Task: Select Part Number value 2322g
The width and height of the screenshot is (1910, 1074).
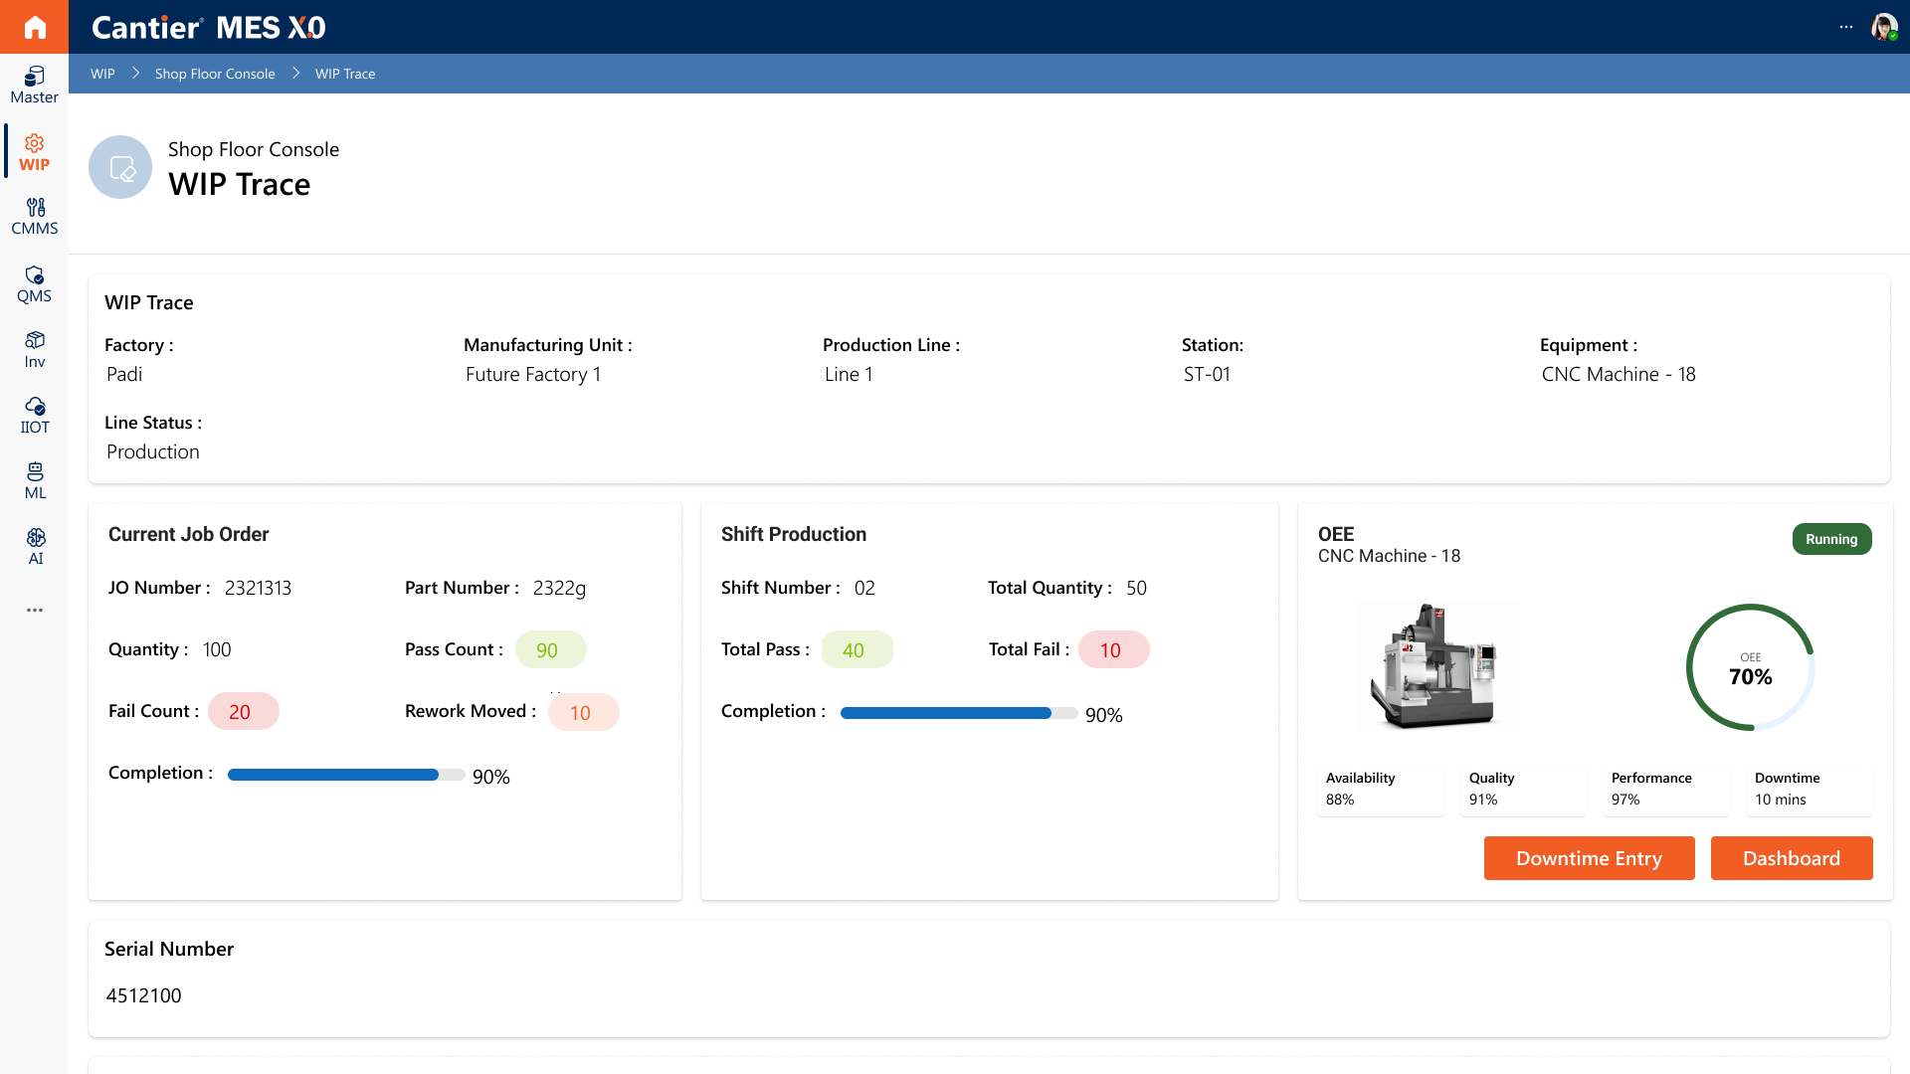Action: click(x=559, y=588)
